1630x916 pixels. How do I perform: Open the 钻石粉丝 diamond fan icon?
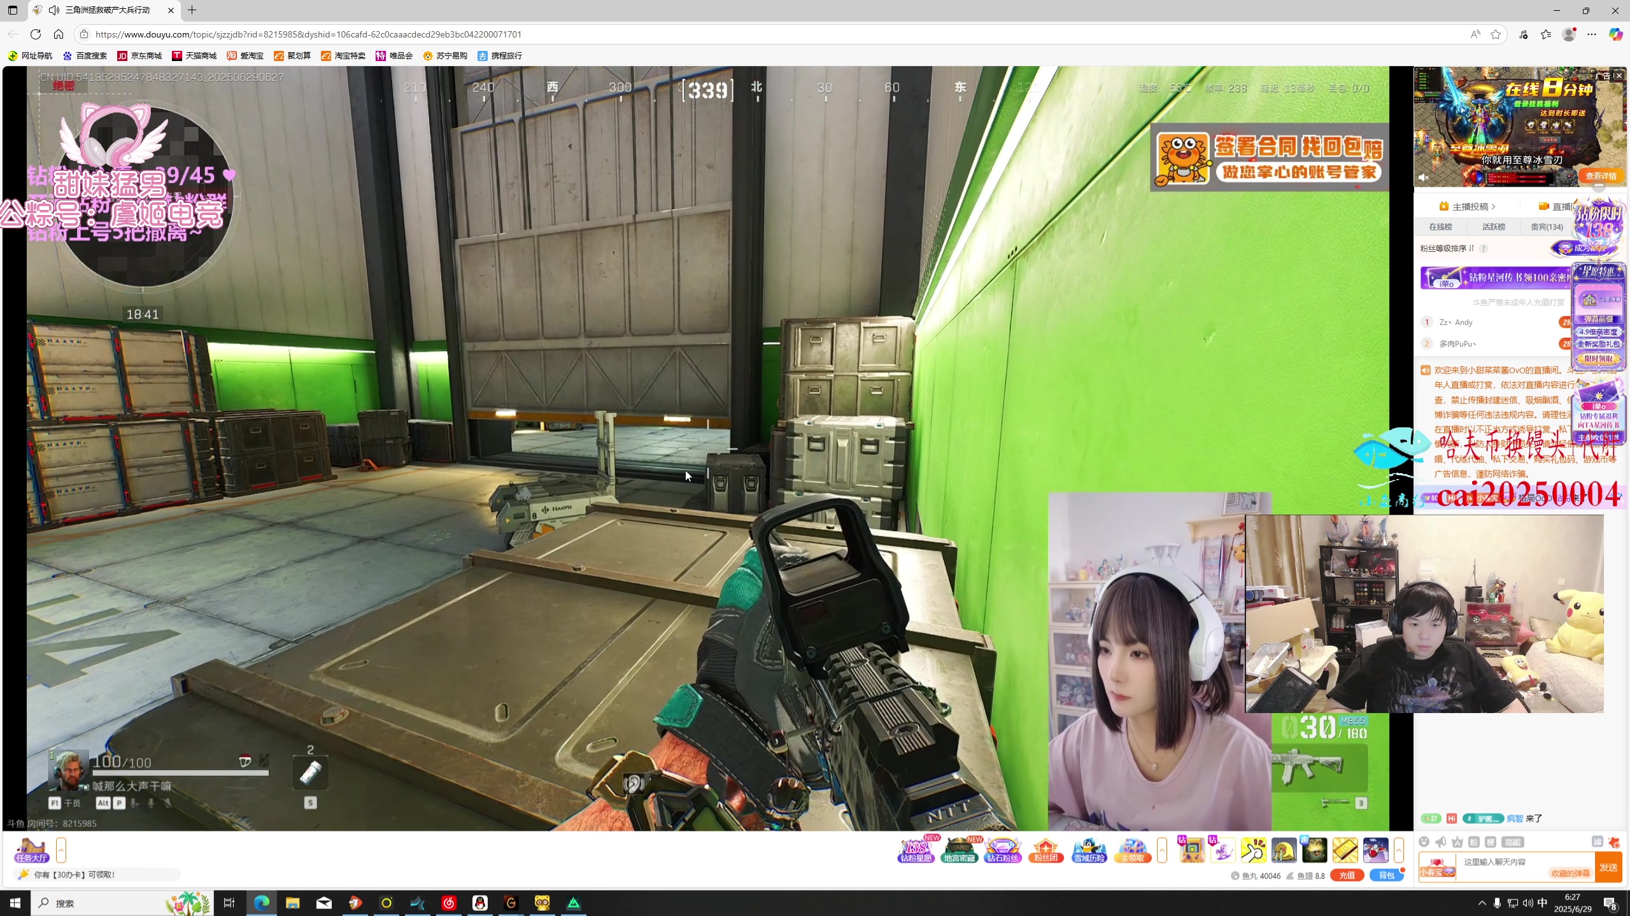(x=1003, y=850)
